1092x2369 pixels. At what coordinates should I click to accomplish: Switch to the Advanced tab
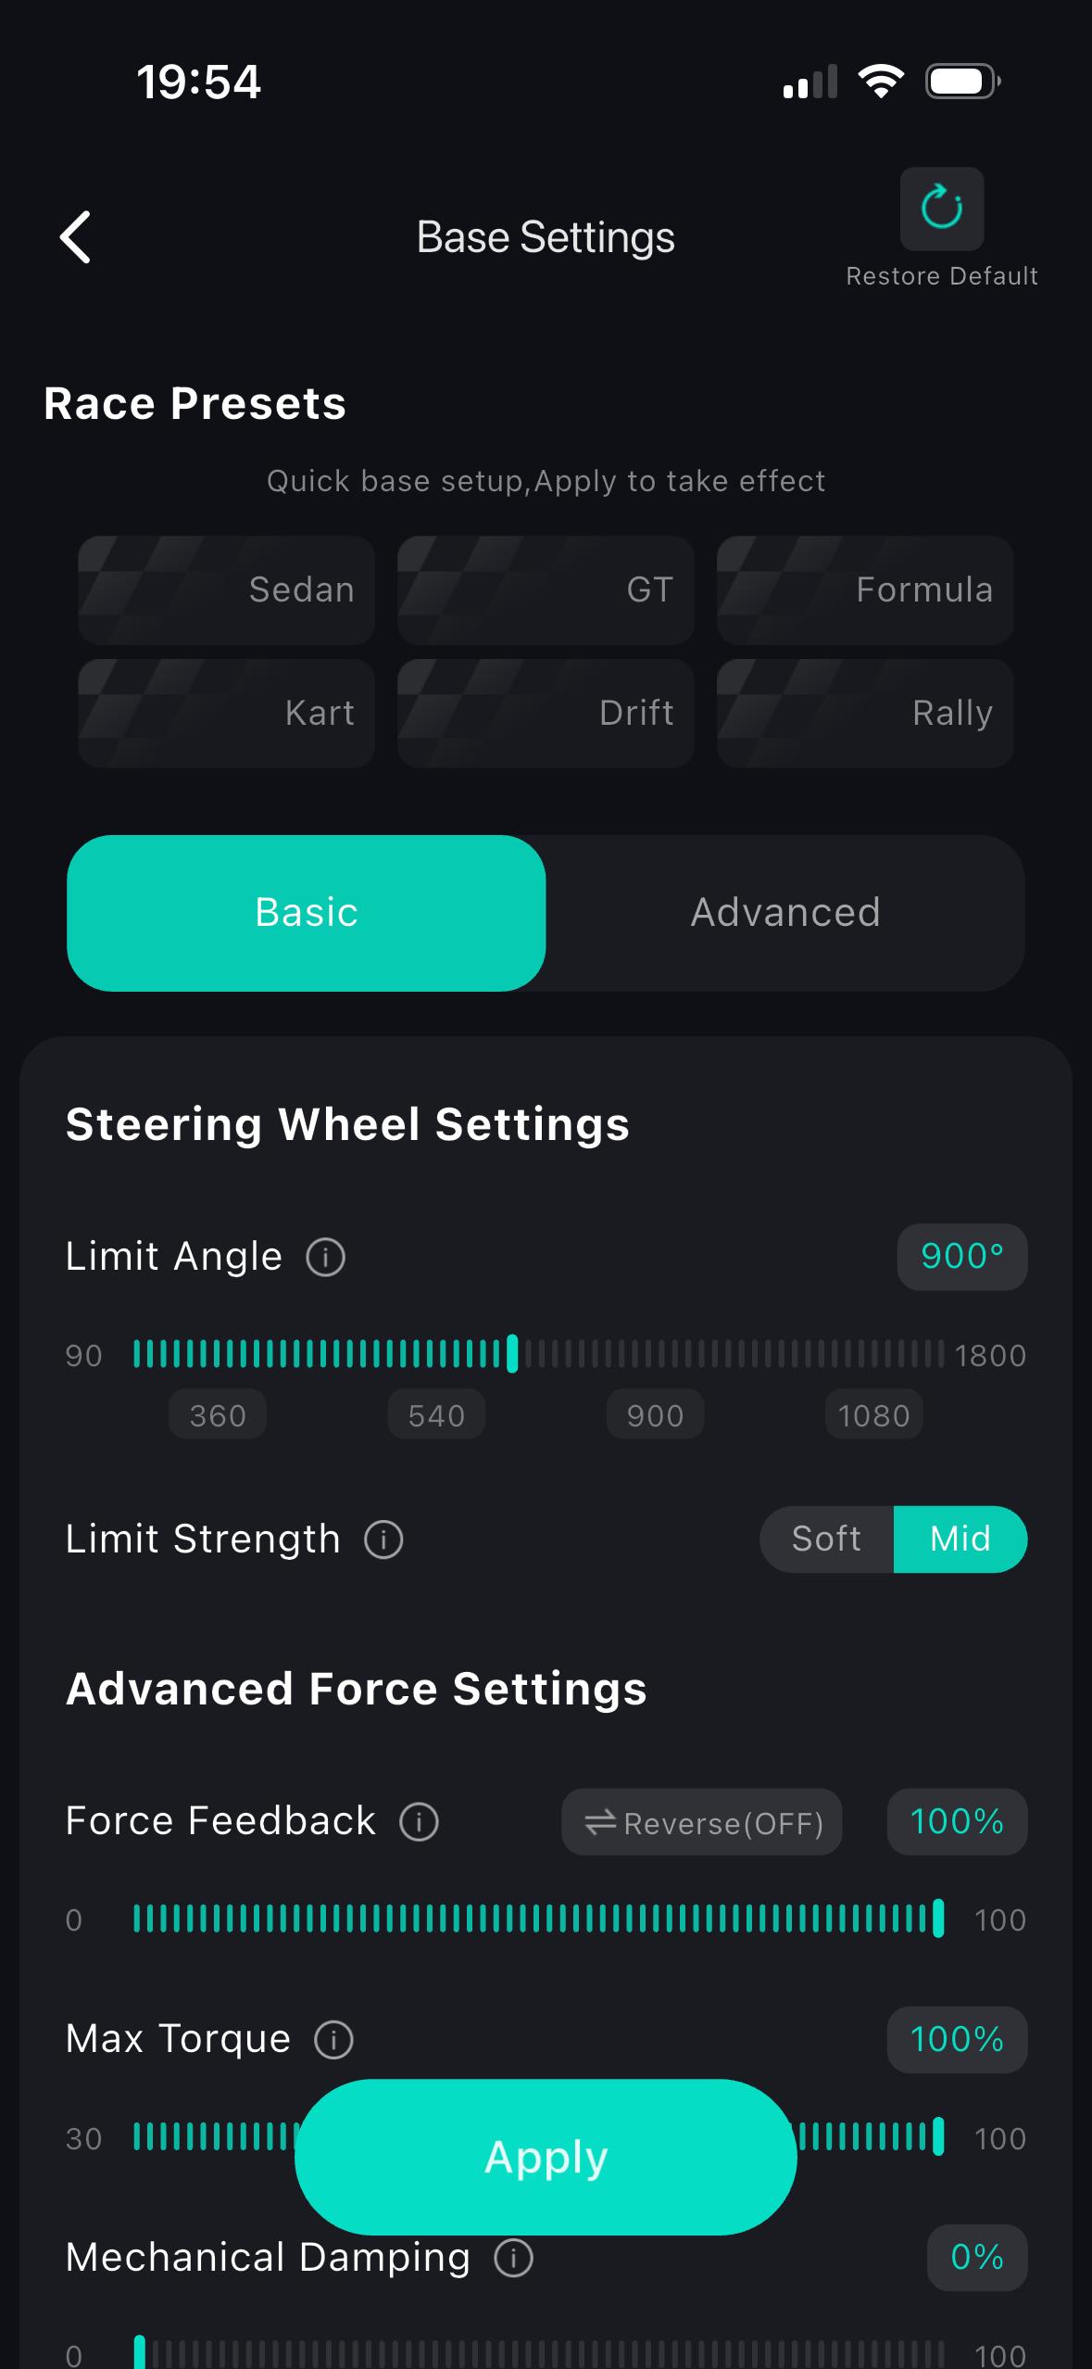pyautogui.click(x=785, y=913)
